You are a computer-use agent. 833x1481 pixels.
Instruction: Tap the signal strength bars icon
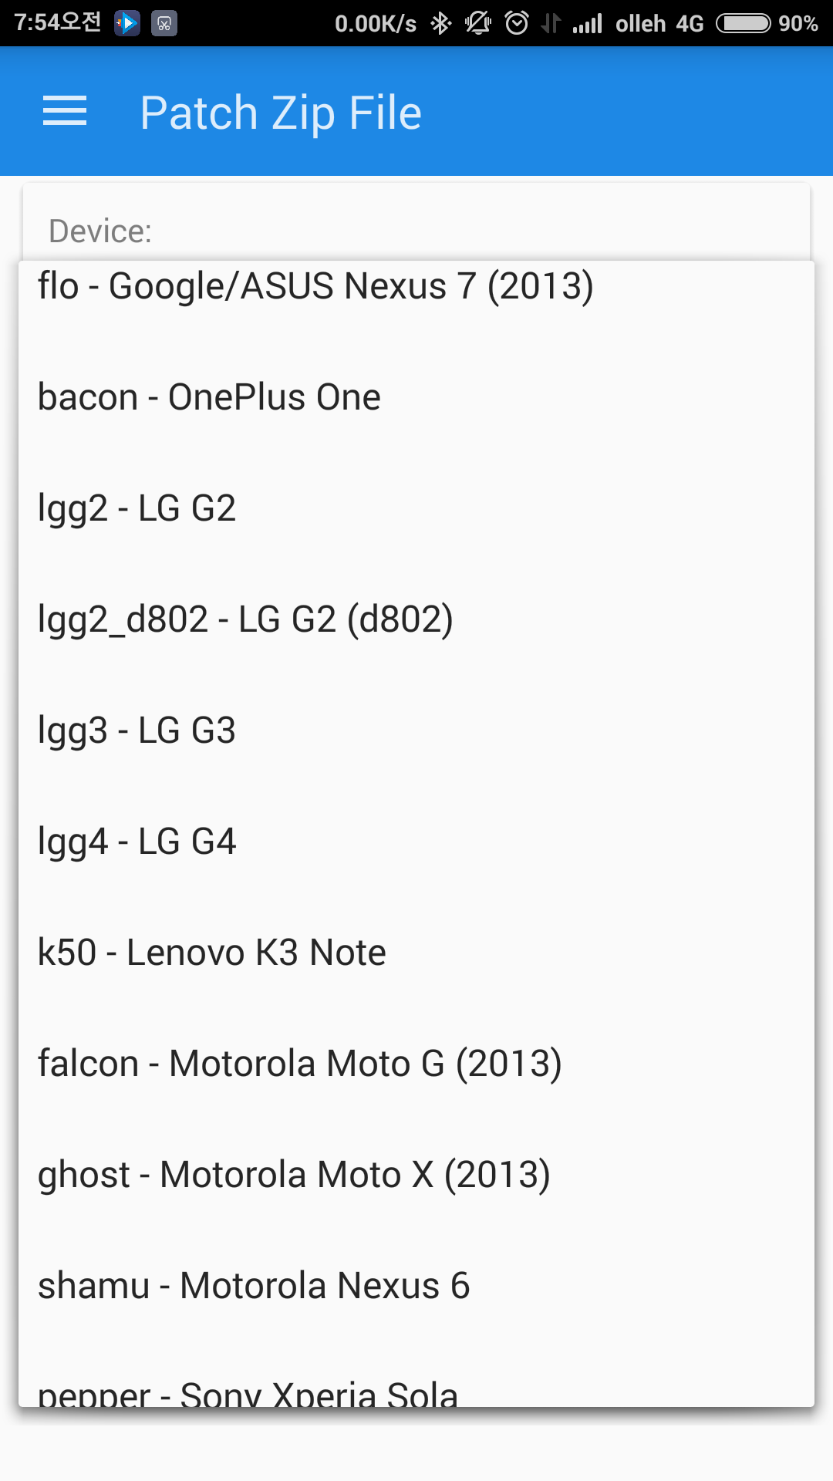pos(588,25)
